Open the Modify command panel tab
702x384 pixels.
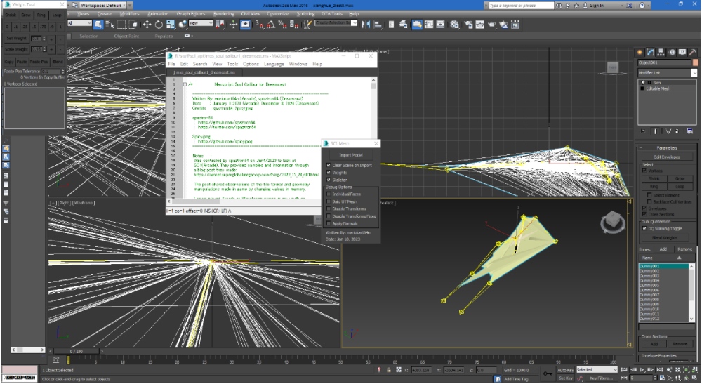coord(651,52)
